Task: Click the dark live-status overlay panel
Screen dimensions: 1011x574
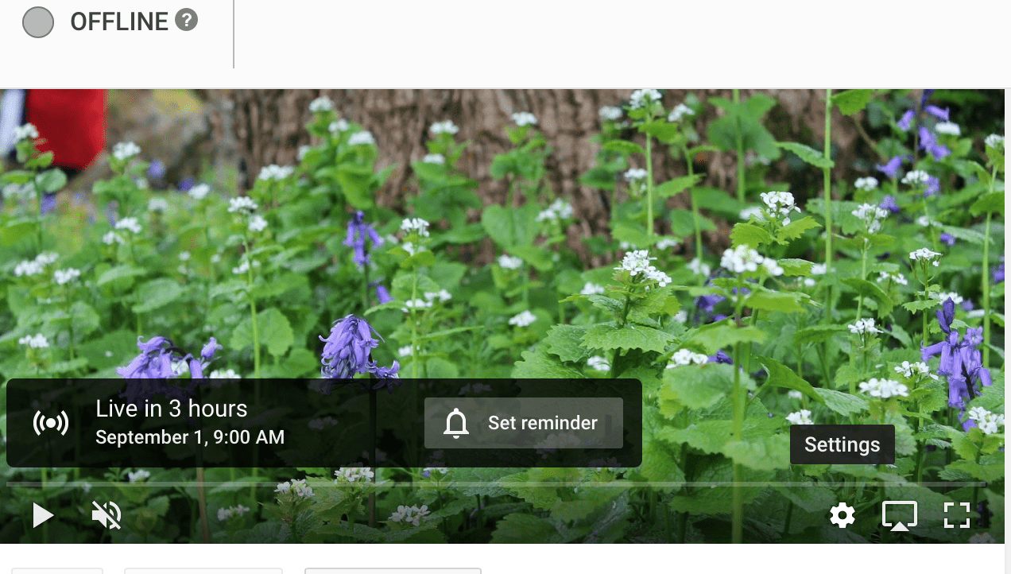Action: click(x=324, y=423)
